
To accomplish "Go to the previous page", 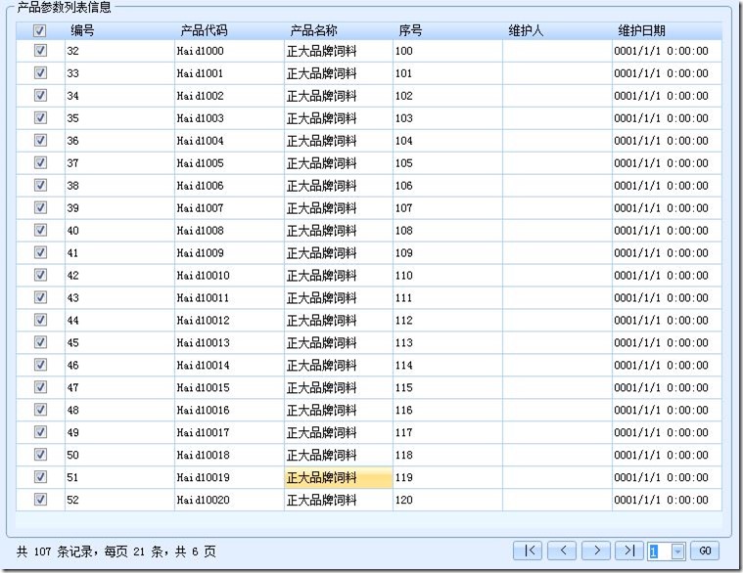I will [x=562, y=551].
